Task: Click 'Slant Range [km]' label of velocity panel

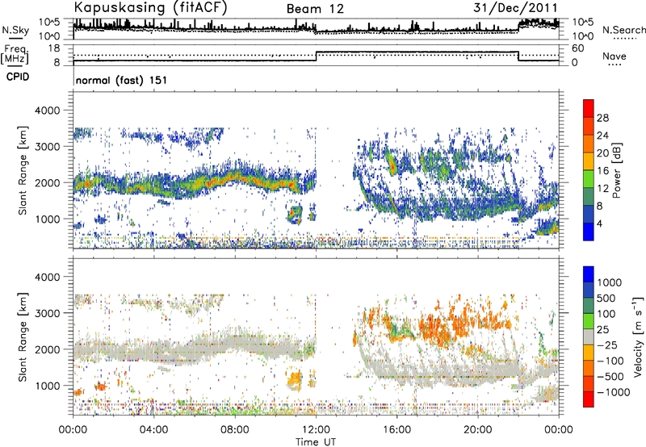Action: point(23,336)
